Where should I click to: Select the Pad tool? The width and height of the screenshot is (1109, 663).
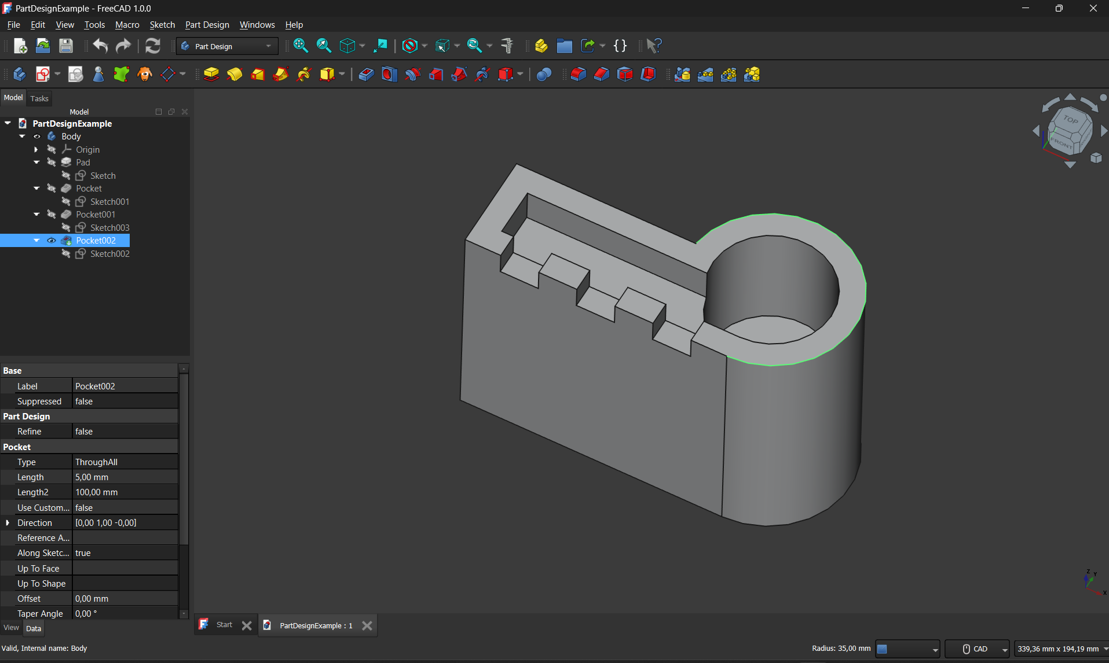coord(211,74)
